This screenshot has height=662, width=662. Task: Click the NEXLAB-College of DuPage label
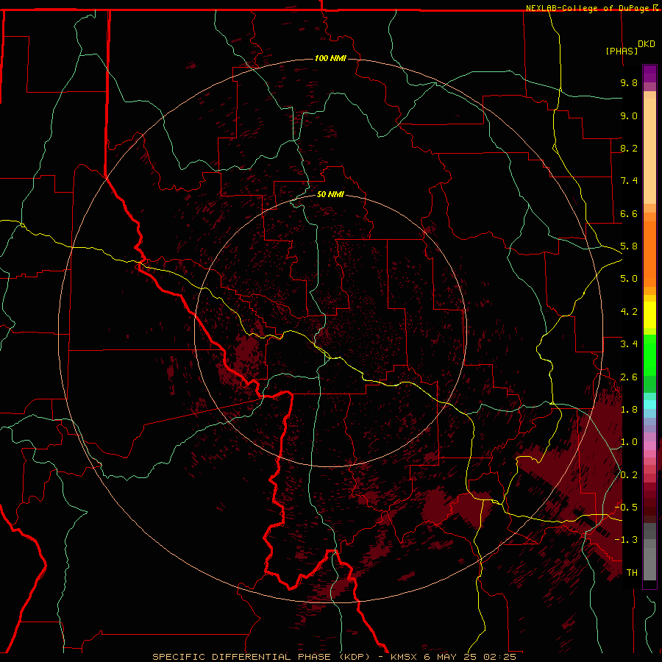pos(587,8)
